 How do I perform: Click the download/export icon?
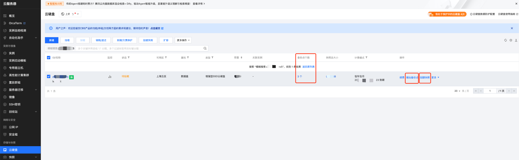click(516, 40)
